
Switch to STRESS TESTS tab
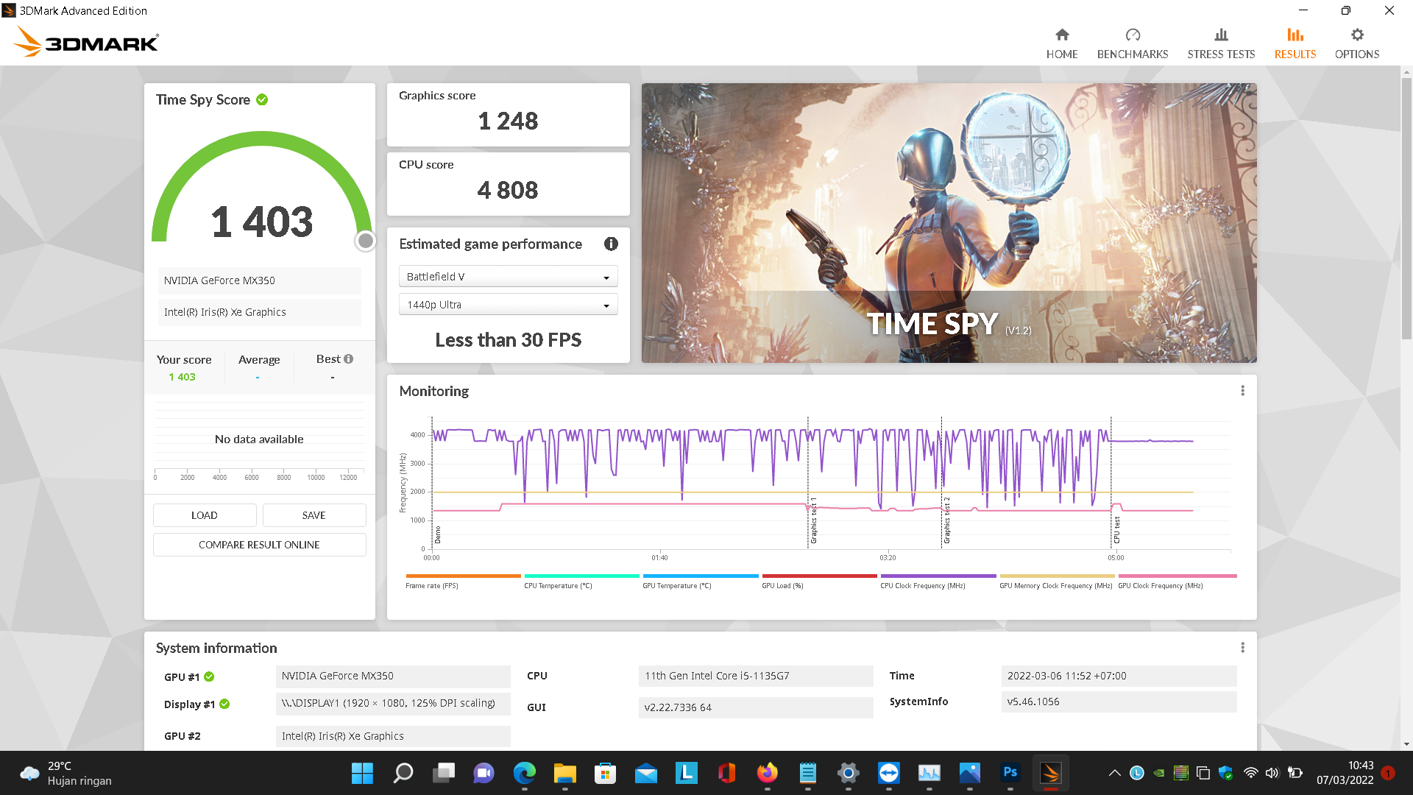click(1221, 44)
